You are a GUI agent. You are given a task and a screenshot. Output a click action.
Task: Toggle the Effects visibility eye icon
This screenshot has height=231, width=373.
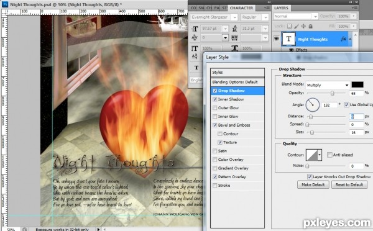pyautogui.click(x=291, y=50)
